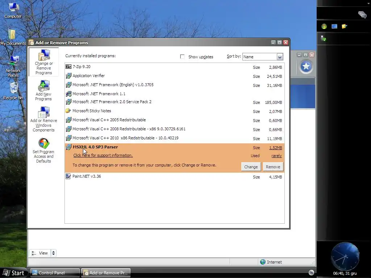The image size is (371, 278).
Task: Click the device with green check icon
Action: [x=324, y=38]
